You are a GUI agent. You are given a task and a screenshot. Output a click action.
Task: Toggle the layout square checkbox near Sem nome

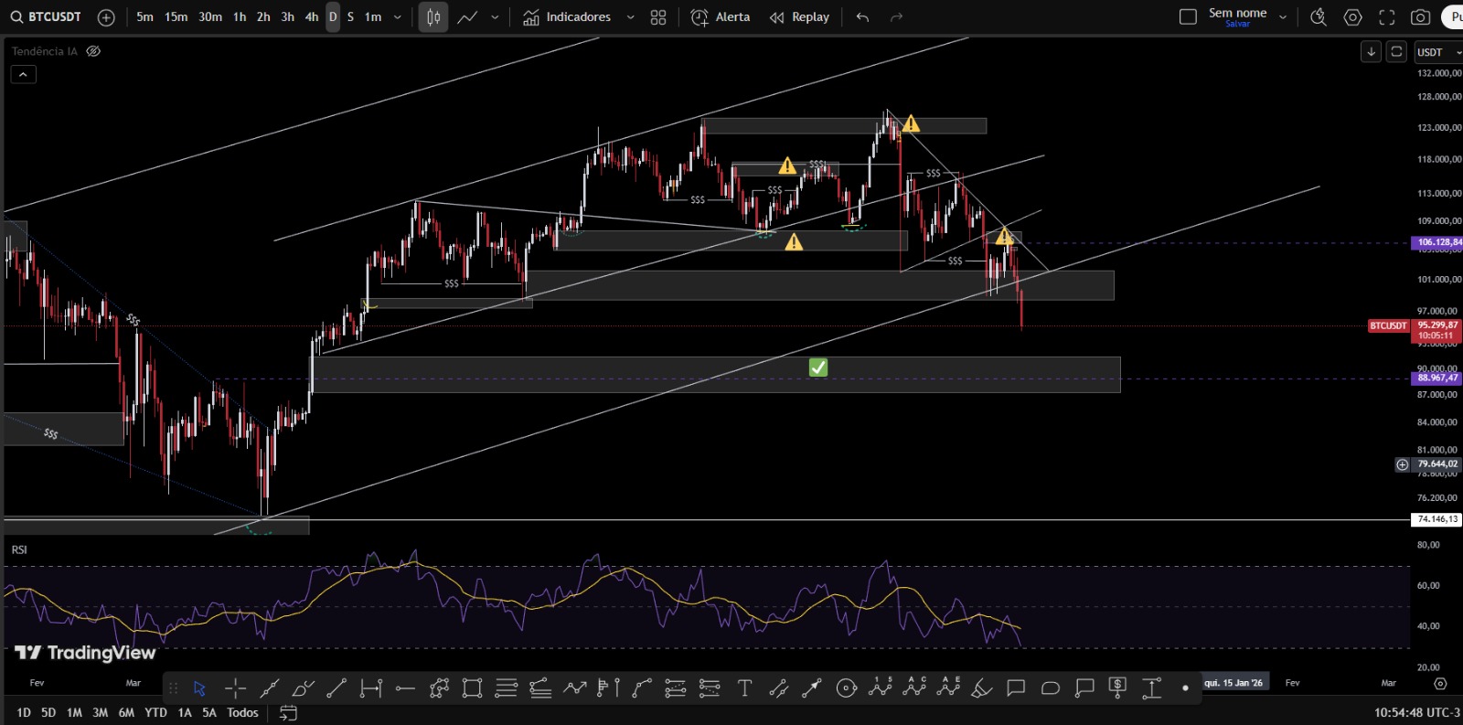click(1188, 17)
